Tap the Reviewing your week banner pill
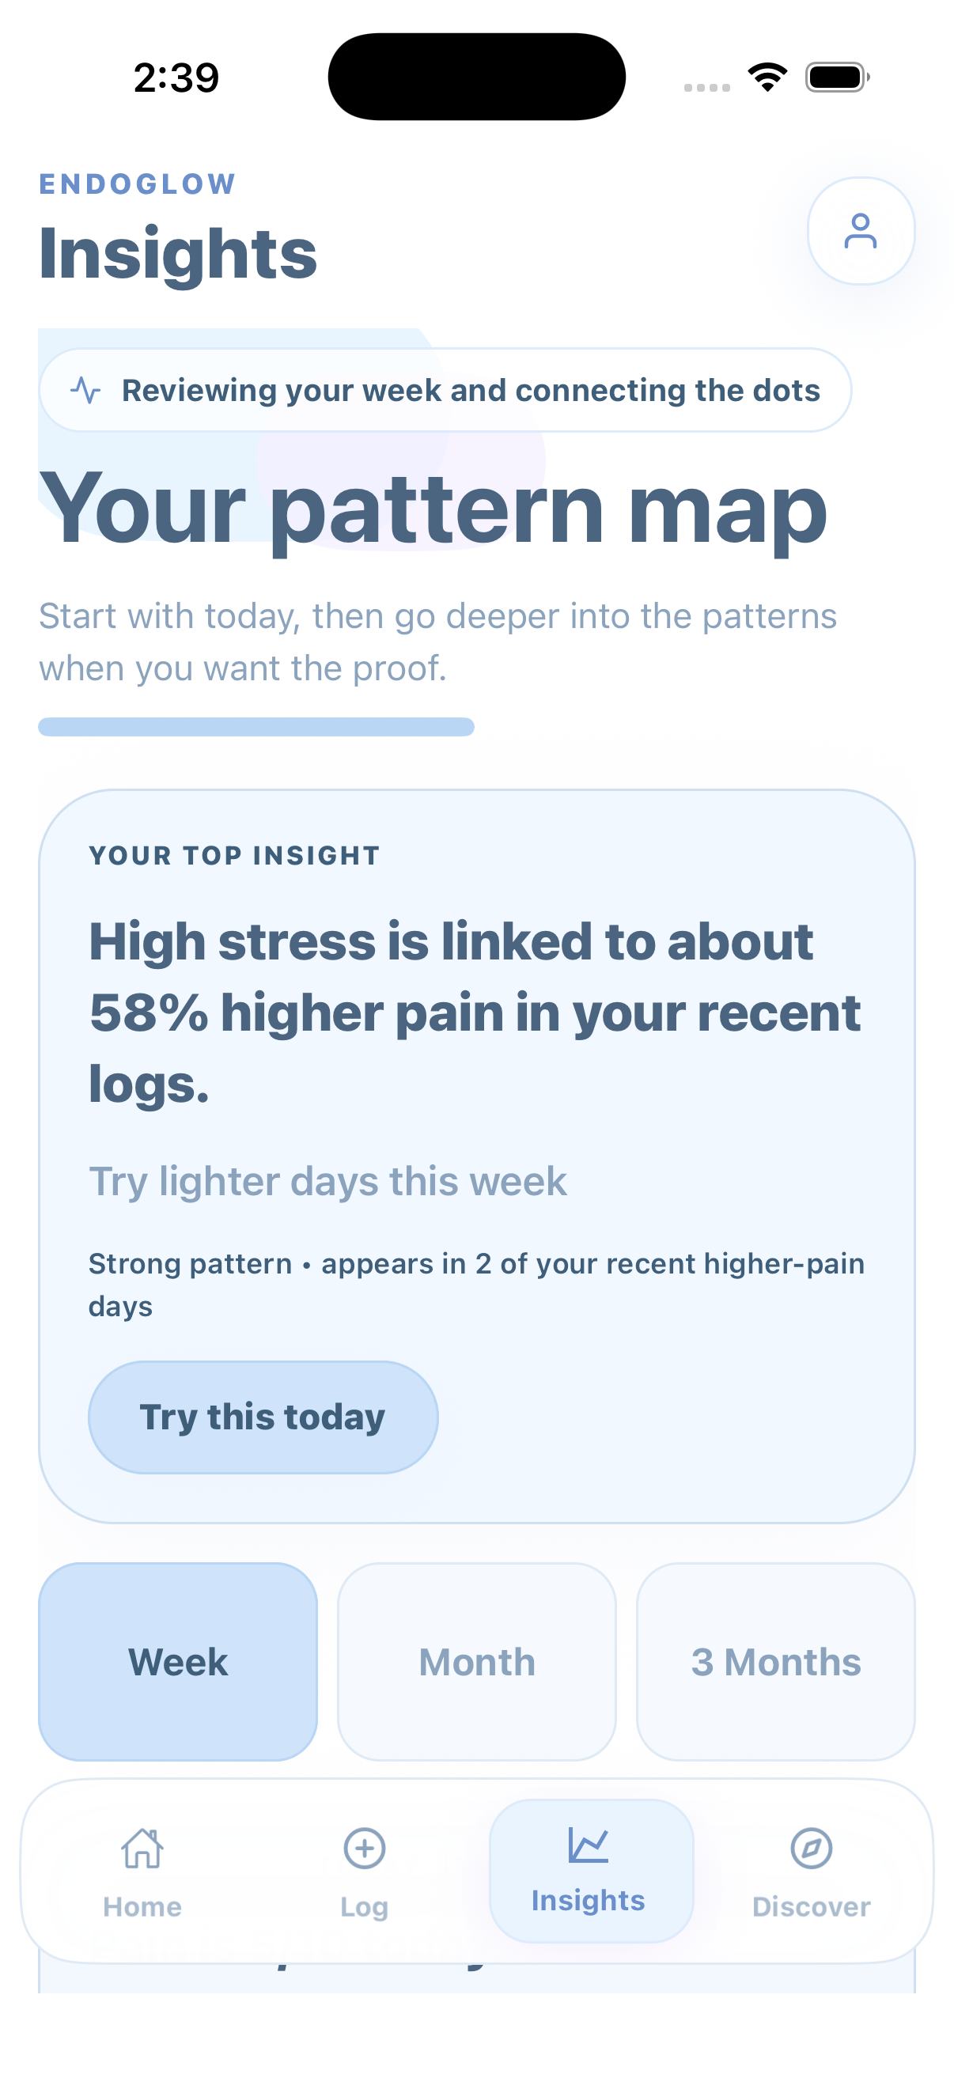 (446, 391)
